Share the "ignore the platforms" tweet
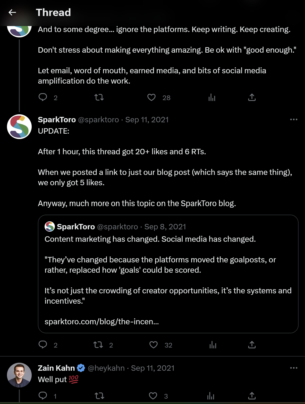305x404 pixels. [x=252, y=97]
